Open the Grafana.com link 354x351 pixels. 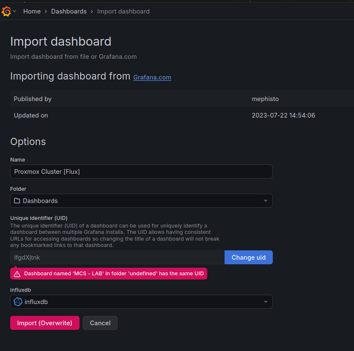(152, 77)
